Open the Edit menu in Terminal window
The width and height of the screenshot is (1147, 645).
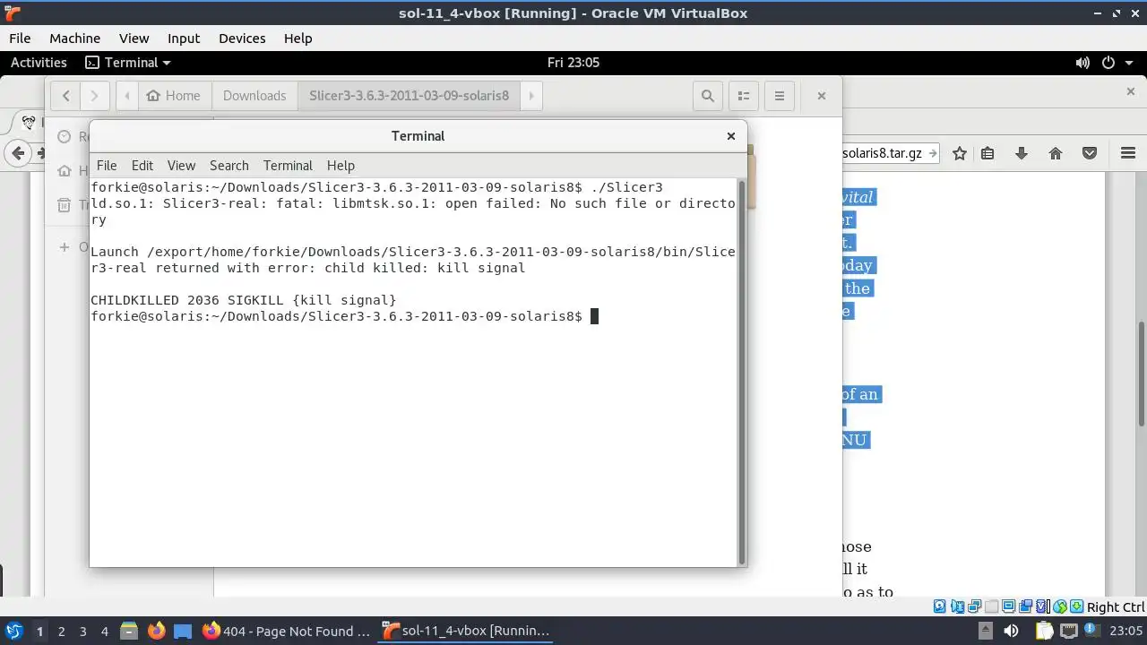(x=142, y=166)
